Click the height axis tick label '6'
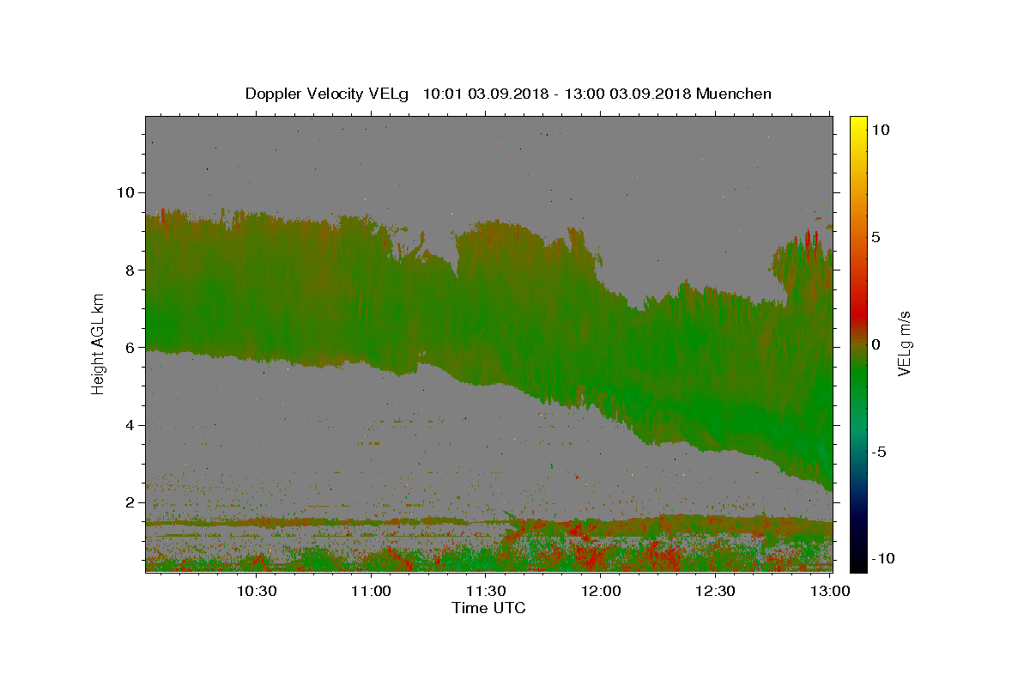1030x687 pixels. tap(132, 348)
